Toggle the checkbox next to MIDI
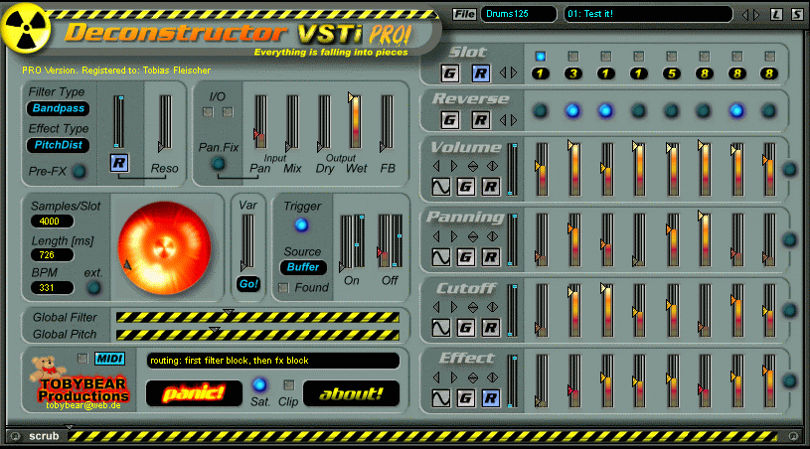This screenshot has width=810, height=449. tap(82, 358)
